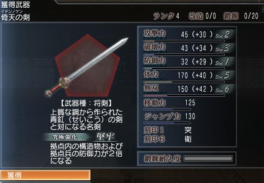Image resolution: width=264 pixels, height=183 pixels.
Task: Click the 移動力 stat gauge bar
Action: pos(167,109)
